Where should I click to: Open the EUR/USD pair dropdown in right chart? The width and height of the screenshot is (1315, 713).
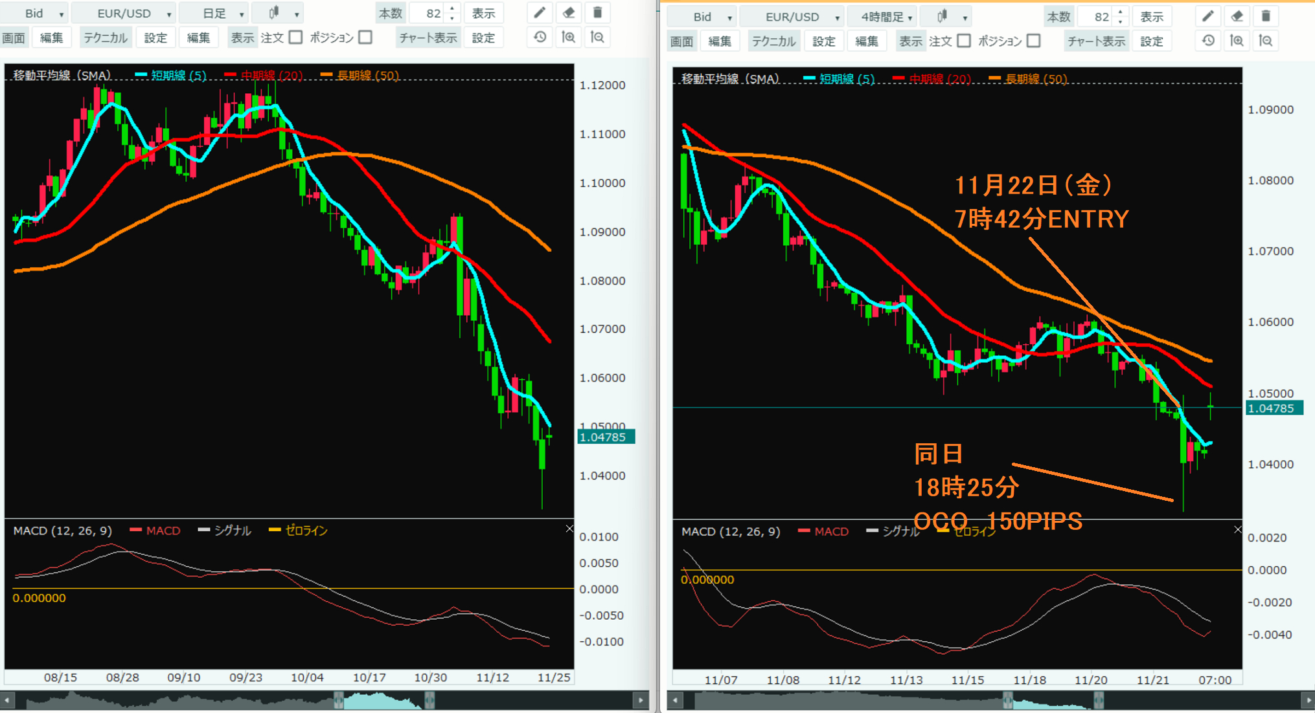coord(792,16)
